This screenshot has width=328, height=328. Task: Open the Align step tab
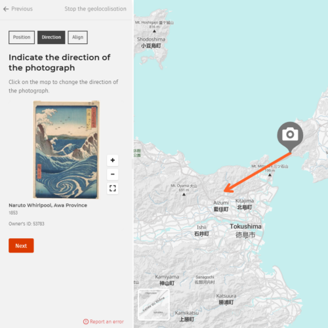[77, 37]
